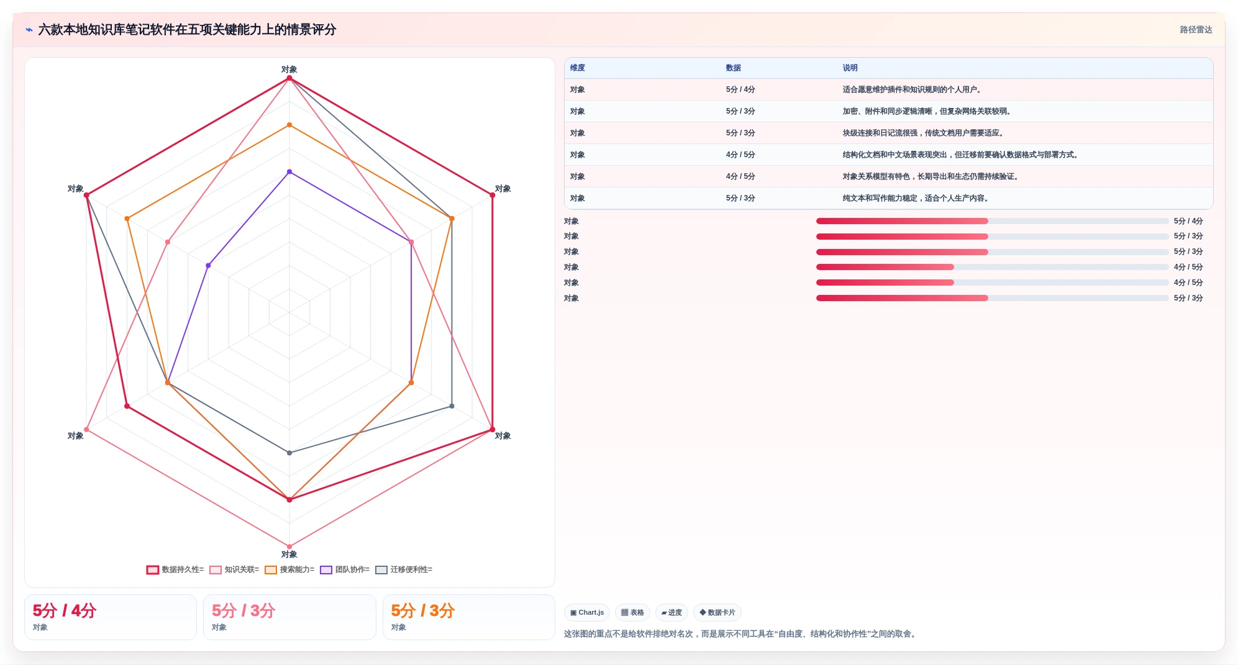Click the 维度 column header
The height and width of the screenshot is (665, 1238).
(578, 68)
